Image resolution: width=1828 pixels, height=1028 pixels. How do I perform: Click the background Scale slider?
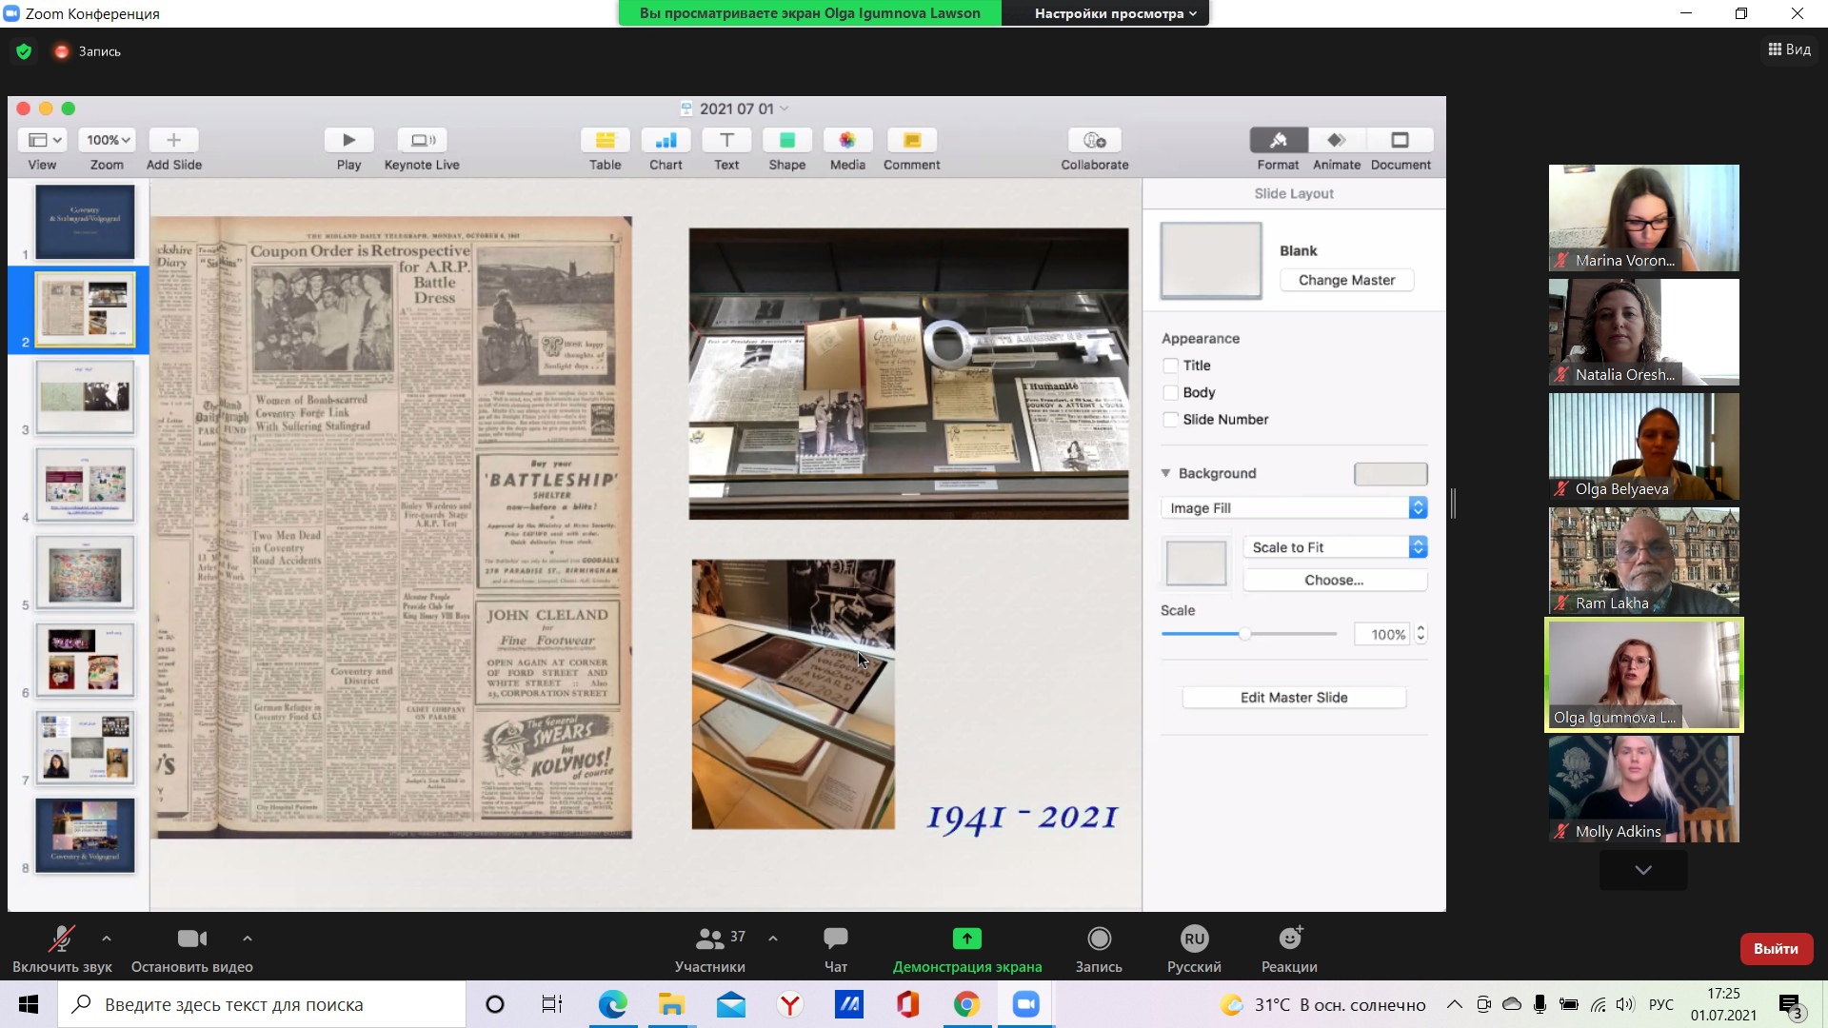tap(1244, 634)
